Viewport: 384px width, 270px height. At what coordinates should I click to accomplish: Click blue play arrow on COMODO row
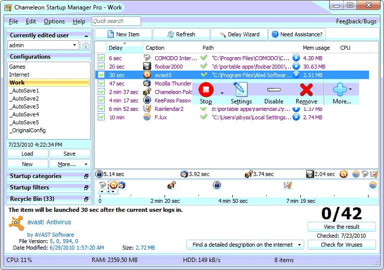click(x=296, y=58)
